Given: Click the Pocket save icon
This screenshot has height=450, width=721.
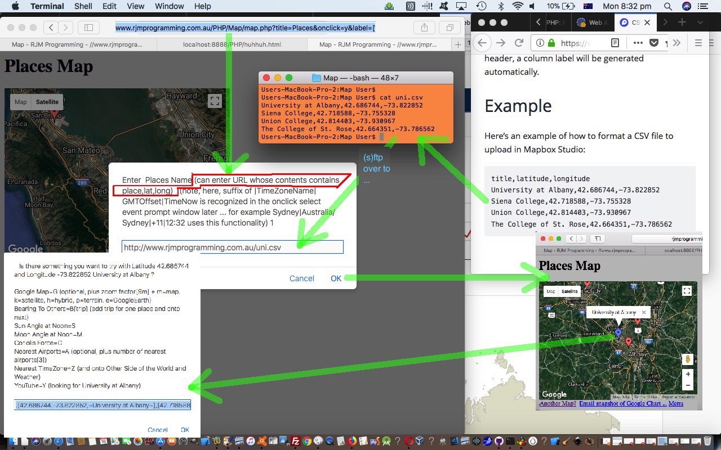Looking at the screenshot, I should (654, 43).
